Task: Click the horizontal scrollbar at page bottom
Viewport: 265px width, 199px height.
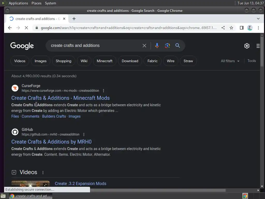Action: tap(158, 190)
